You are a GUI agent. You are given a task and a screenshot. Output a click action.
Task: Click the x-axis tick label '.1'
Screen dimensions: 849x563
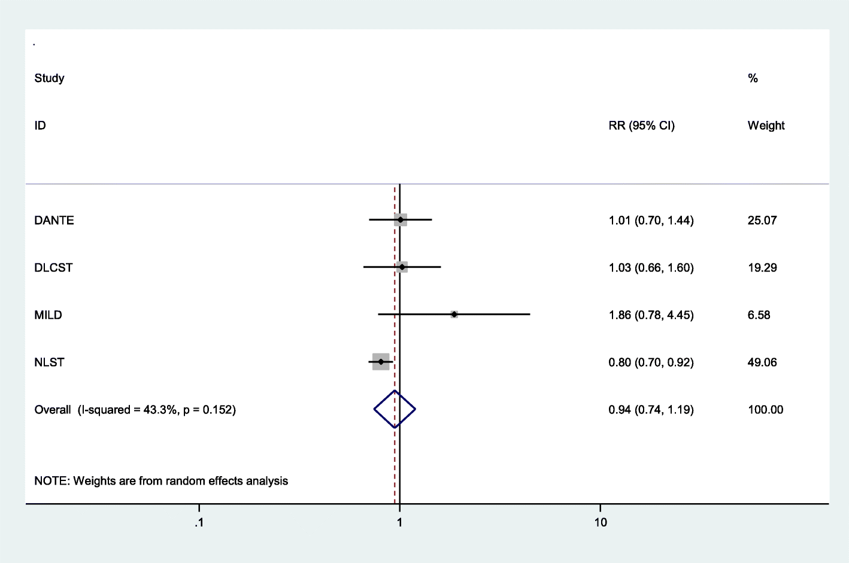pos(199,522)
